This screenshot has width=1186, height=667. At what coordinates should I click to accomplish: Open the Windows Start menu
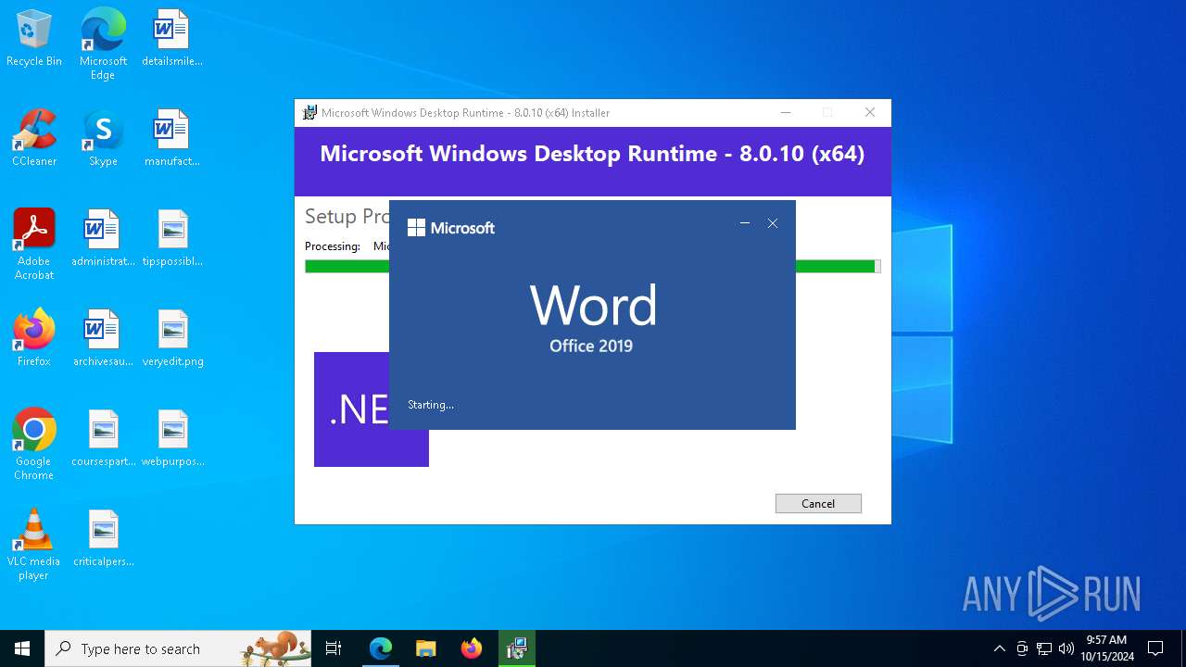pos(22,648)
